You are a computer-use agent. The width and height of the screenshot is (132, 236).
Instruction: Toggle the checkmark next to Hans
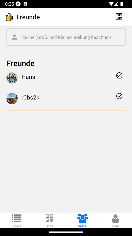point(119,76)
